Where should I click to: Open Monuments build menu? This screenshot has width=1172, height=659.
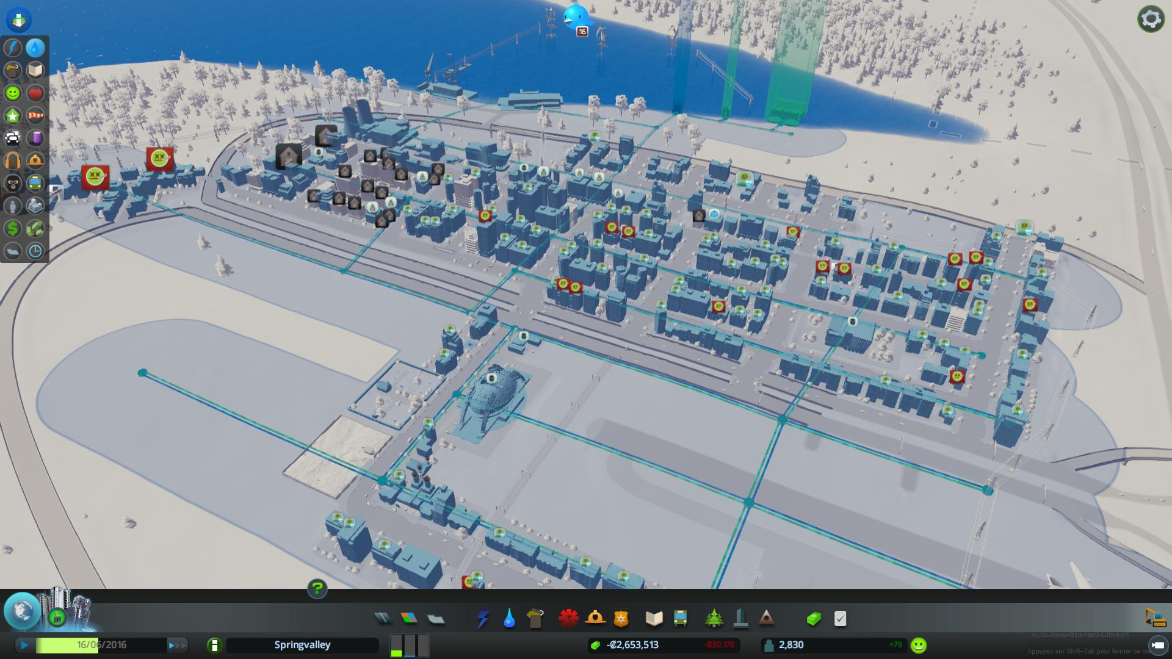pos(767,619)
